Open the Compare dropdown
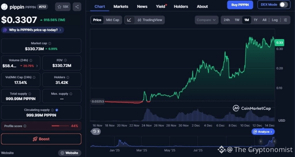This screenshot has height=157, width=295. click(x=206, y=20)
